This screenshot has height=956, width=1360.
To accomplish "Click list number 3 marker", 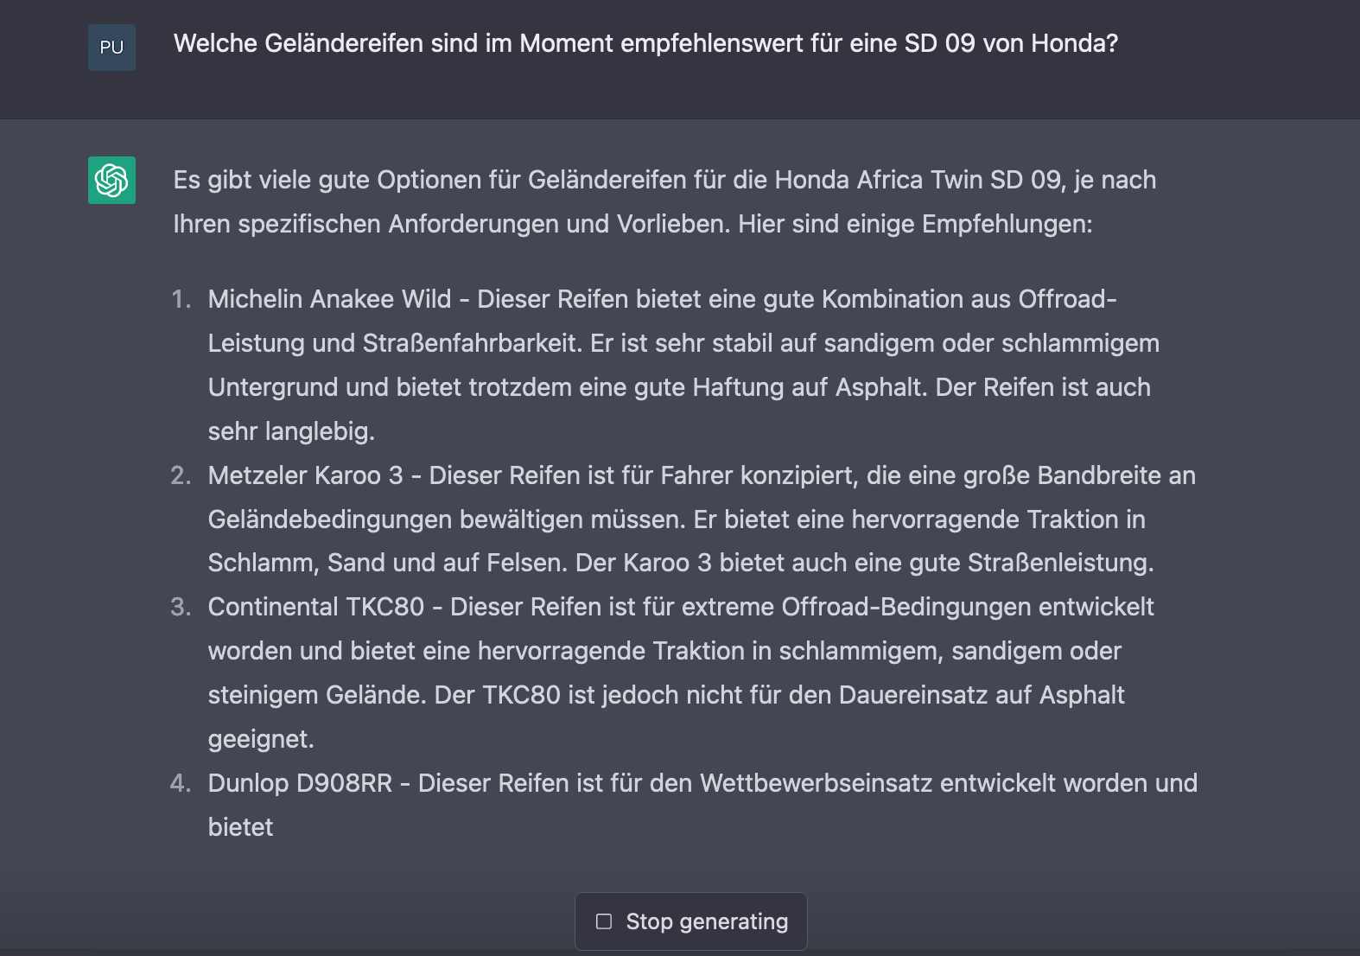I will (x=181, y=607).
